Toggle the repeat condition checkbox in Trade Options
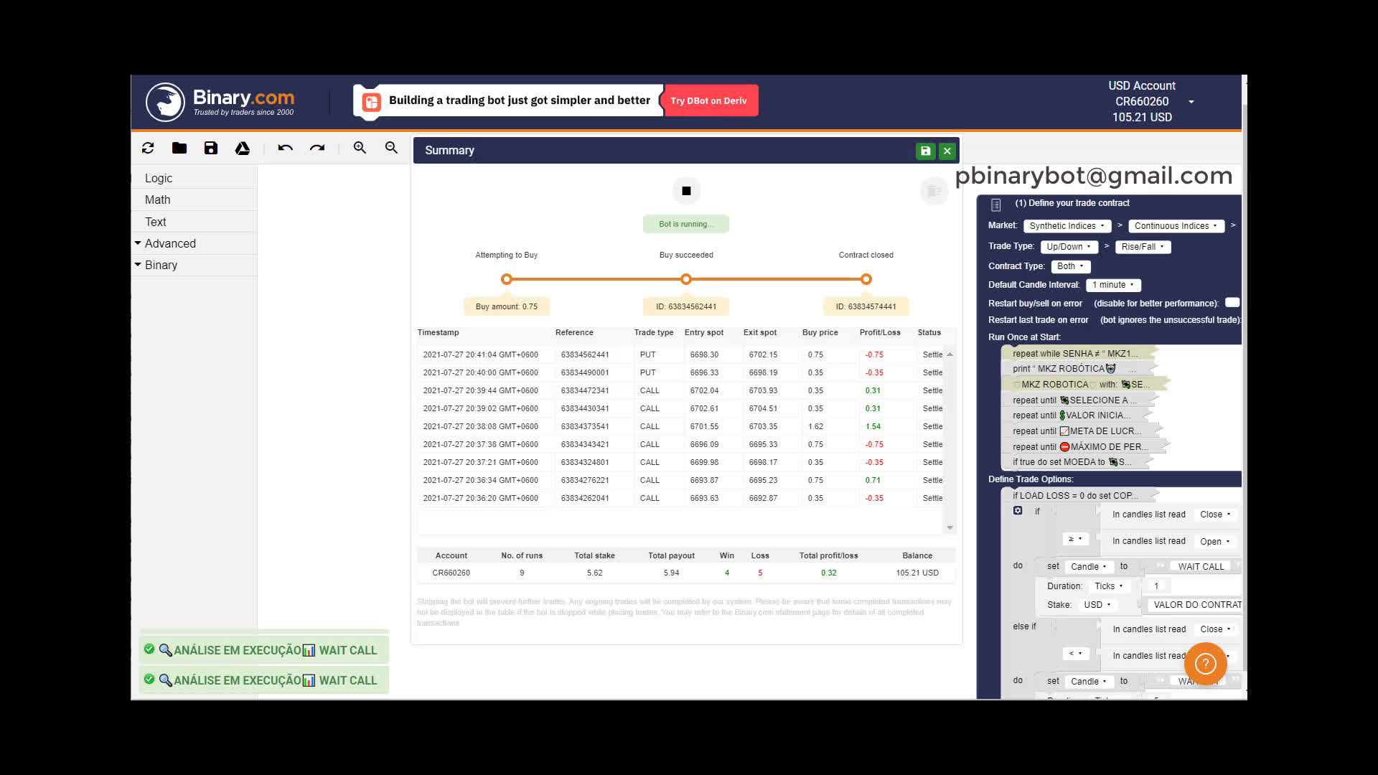 click(1017, 510)
